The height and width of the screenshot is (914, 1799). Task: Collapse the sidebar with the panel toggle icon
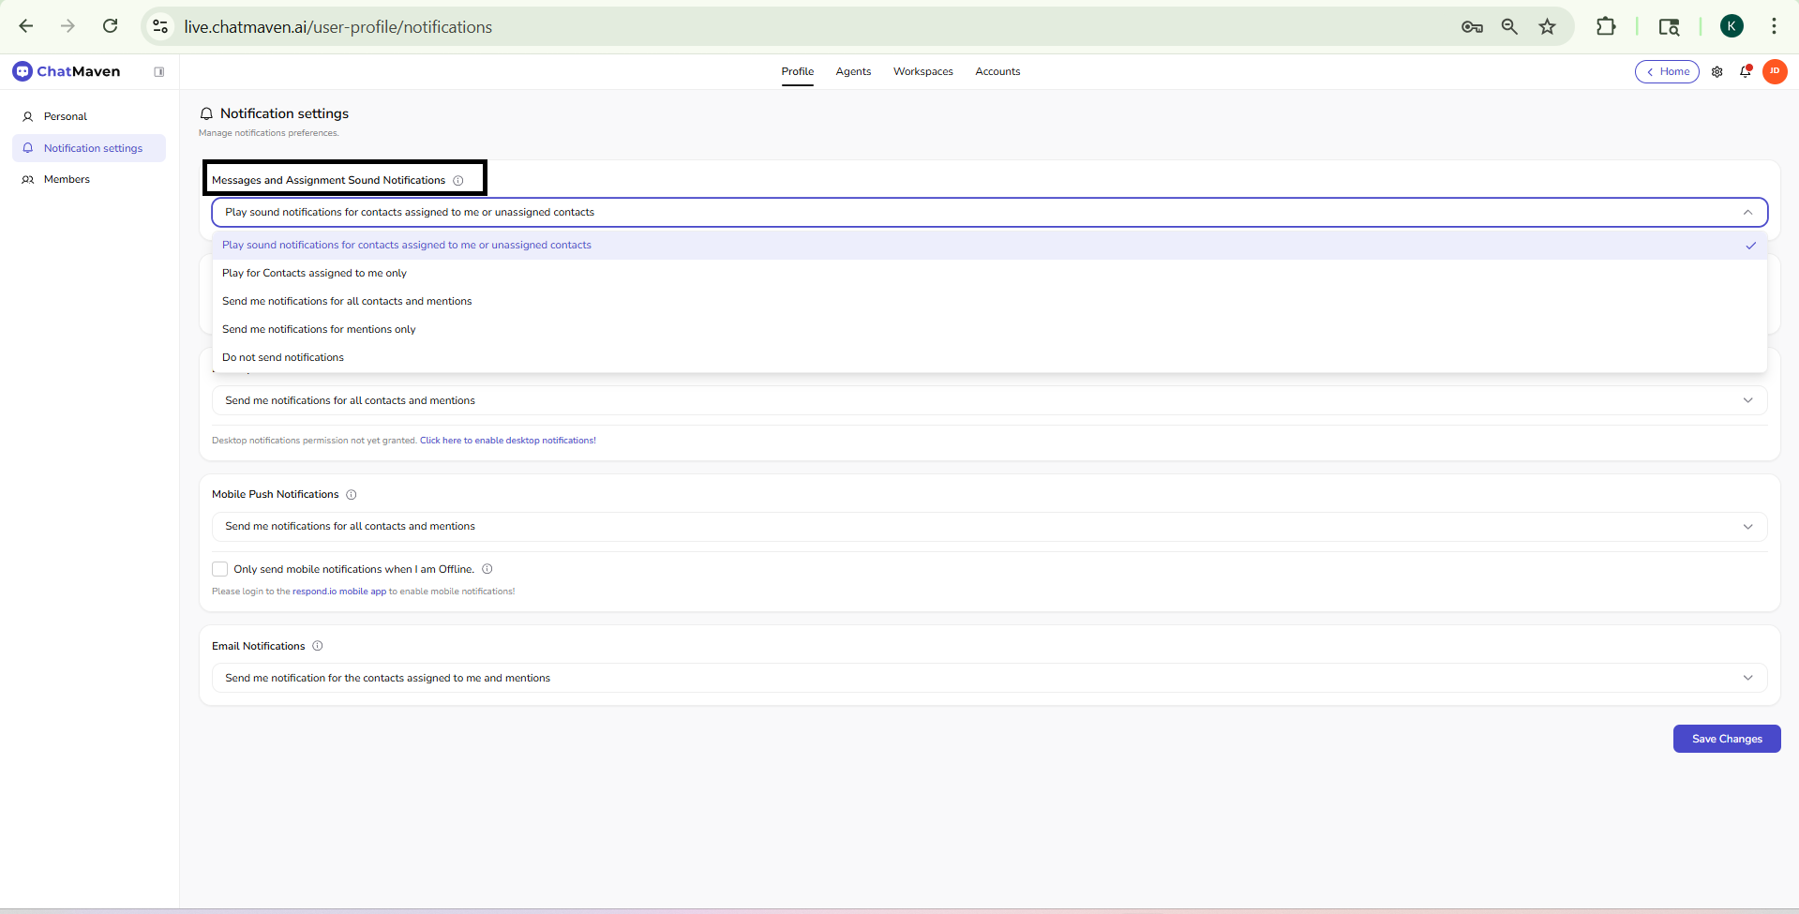tap(159, 72)
